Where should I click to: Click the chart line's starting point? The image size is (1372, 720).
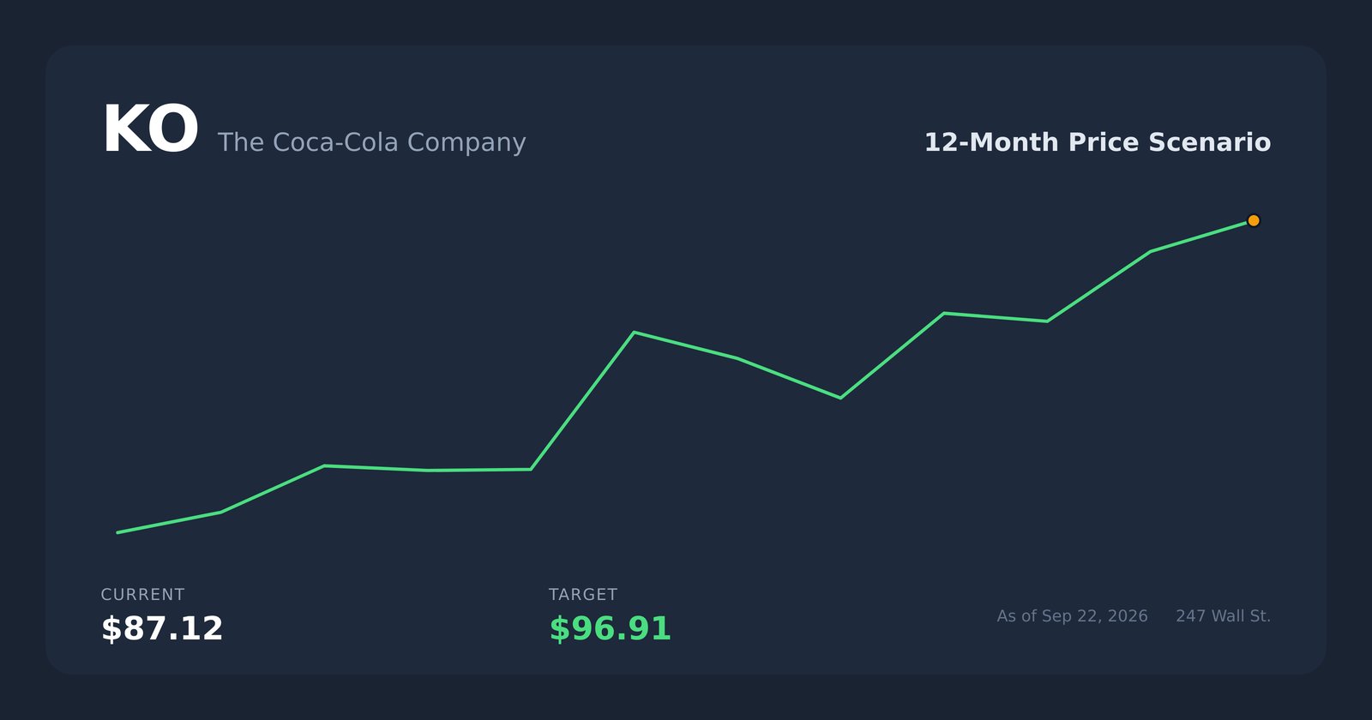pos(118,532)
